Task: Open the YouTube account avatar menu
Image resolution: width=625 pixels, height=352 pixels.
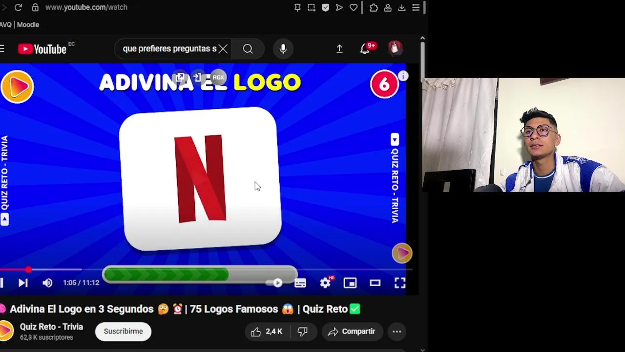Action: coord(395,48)
